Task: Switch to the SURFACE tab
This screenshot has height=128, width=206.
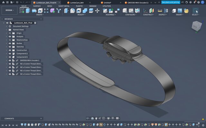Action: pos(37,6)
